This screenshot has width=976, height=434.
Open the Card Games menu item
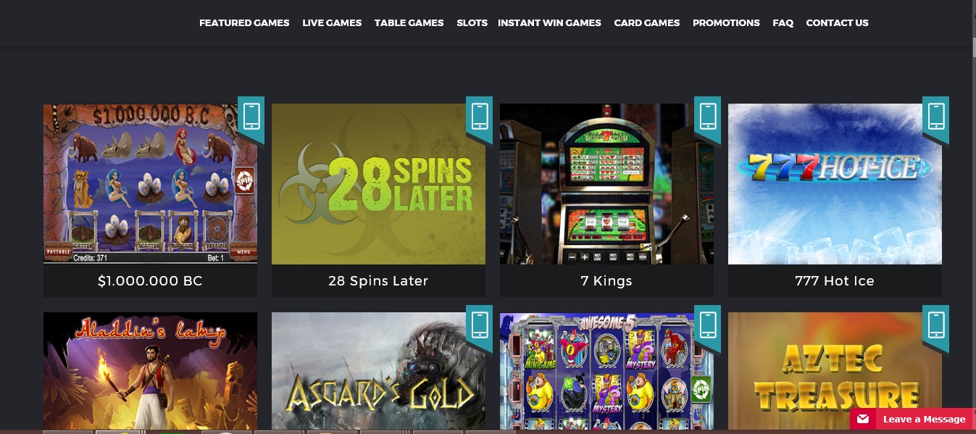click(647, 23)
